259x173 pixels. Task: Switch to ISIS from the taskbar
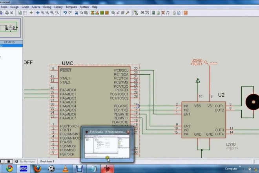[x=23, y=169]
